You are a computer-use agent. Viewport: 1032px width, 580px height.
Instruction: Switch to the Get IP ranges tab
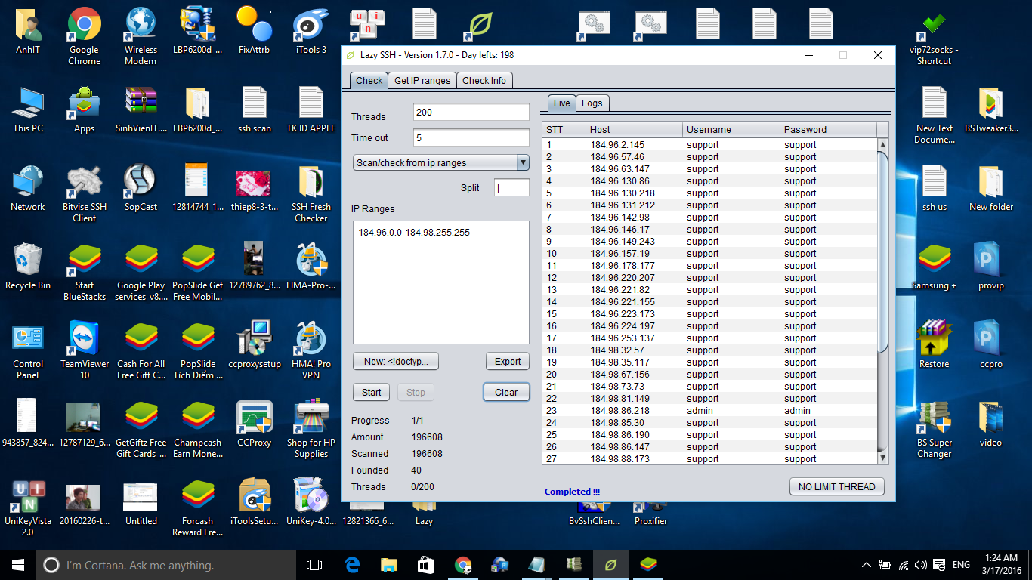pyautogui.click(x=422, y=81)
